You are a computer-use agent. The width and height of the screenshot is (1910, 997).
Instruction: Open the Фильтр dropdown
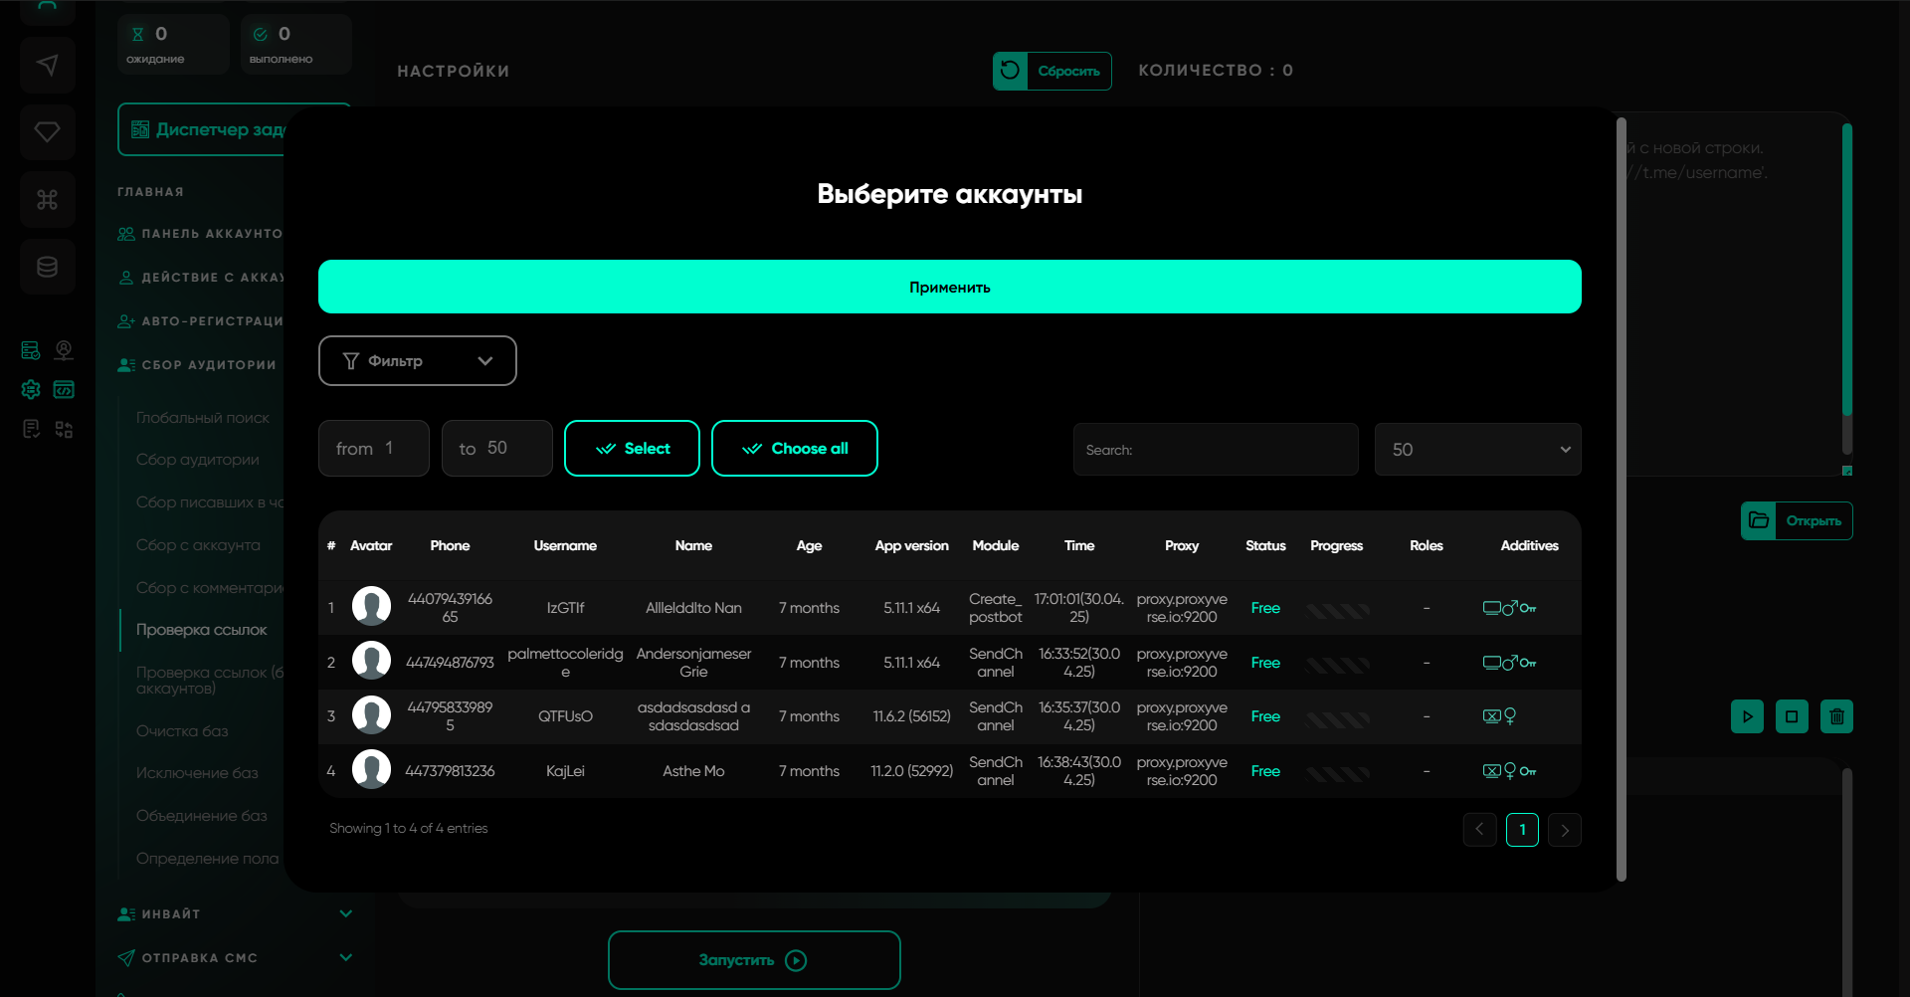(417, 360)
